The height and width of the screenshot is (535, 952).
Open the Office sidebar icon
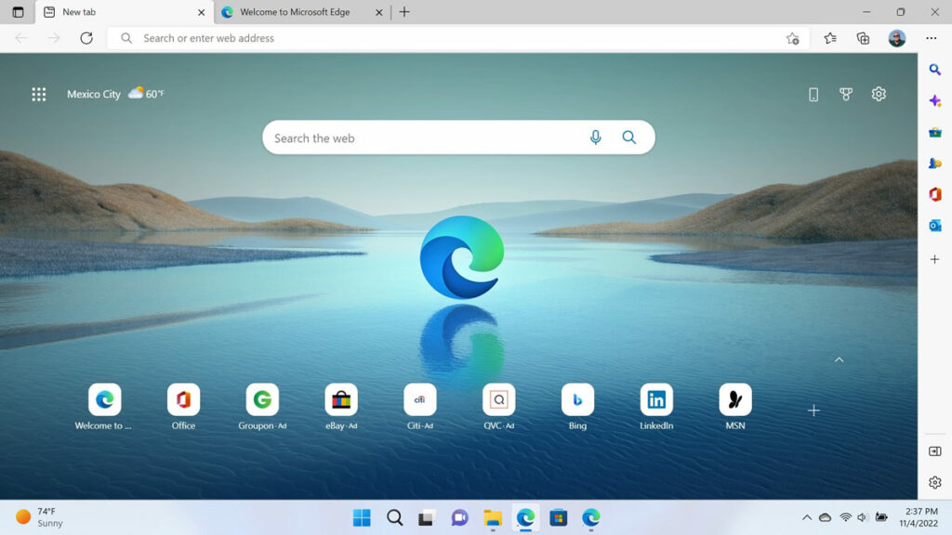pyautogui.click(x=935, y=194)
